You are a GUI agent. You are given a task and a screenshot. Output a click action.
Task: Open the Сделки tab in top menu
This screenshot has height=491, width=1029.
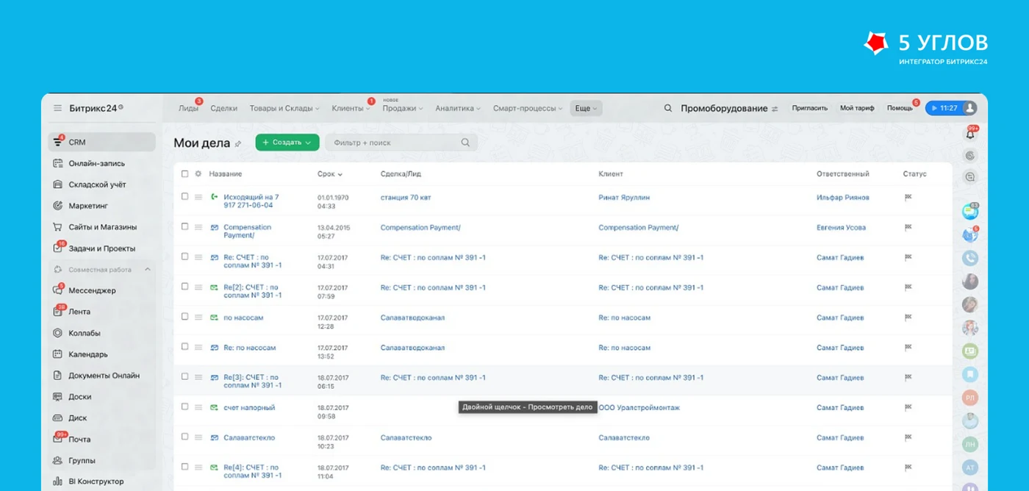(223, 108)
